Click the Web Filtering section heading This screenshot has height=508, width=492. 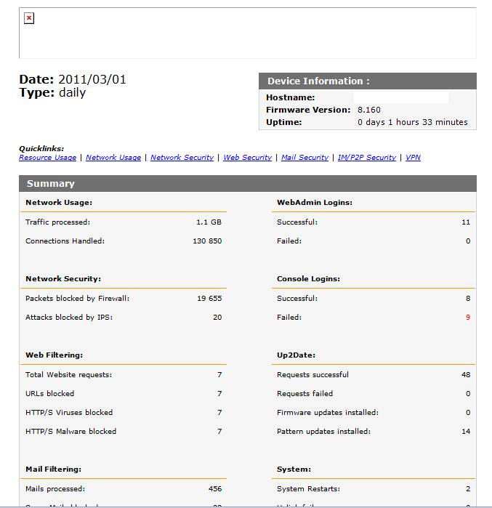coord(54,355)
